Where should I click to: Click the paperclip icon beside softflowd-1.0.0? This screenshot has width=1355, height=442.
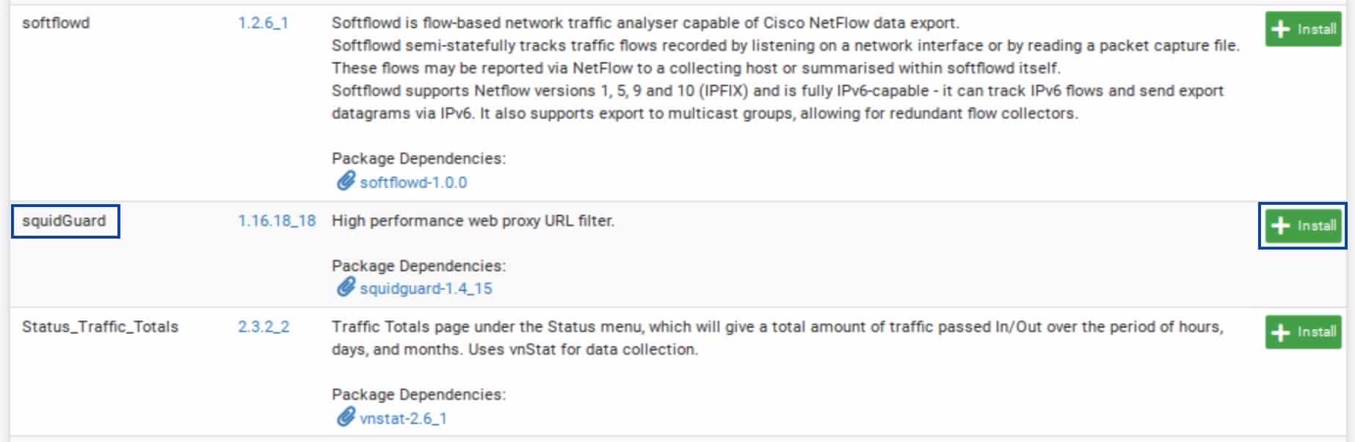(x=345, y=181)
